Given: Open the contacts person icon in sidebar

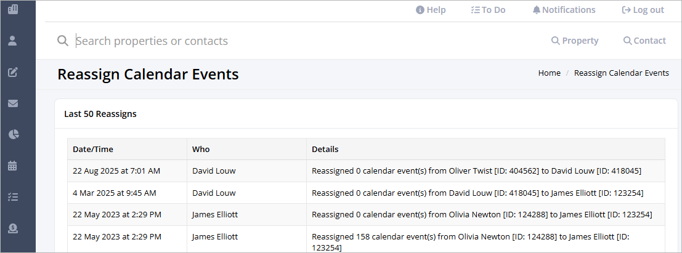Looking at the screenshot, I should 12,41.
